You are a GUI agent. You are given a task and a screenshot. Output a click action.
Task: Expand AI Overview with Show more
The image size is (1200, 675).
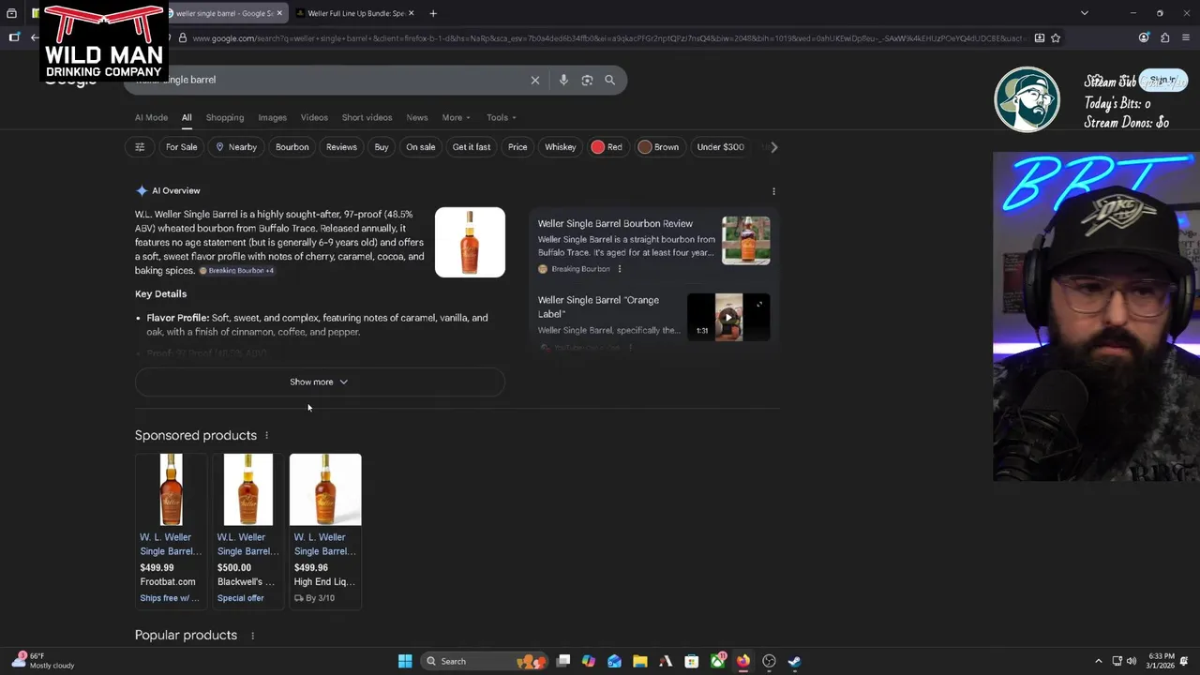point(320,382)
